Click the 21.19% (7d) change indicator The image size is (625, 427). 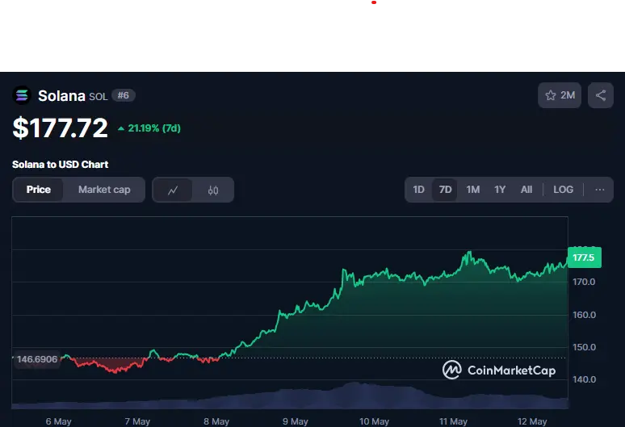pos(149,128)
